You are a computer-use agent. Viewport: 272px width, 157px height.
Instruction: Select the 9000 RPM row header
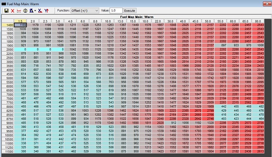pos(8,123)
